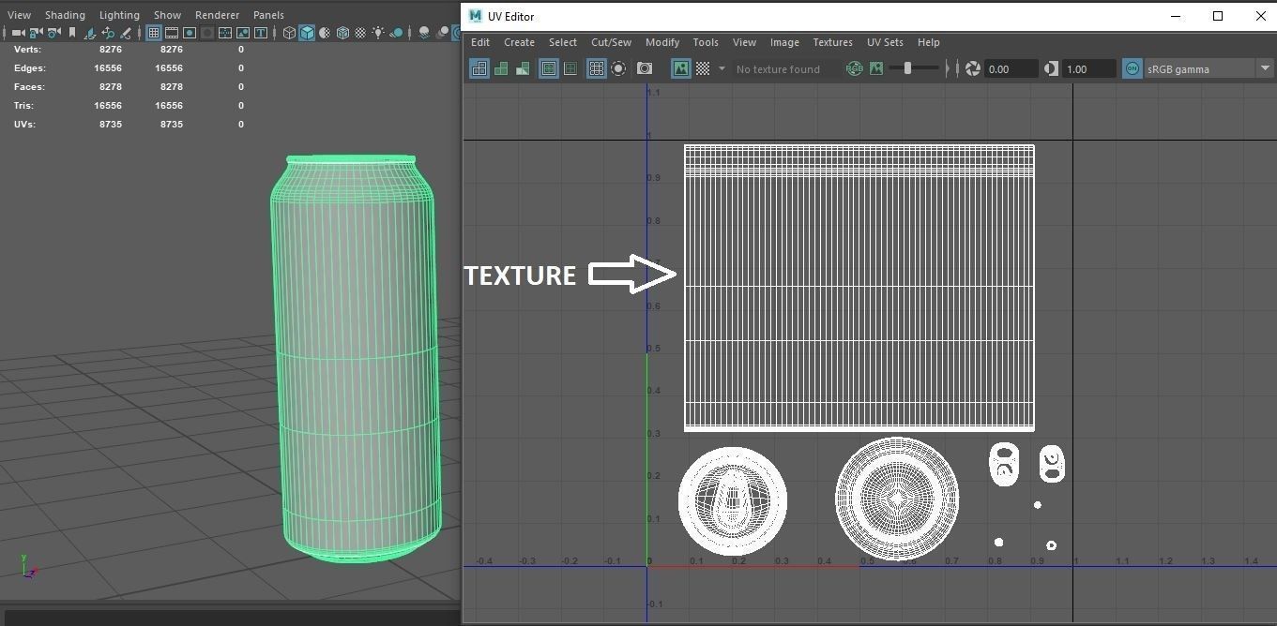The height and width of the screenshot is (626, 1277).
Task: Toggle checkered tiles icon in UV Editor
Action: (x=703, y=68)
